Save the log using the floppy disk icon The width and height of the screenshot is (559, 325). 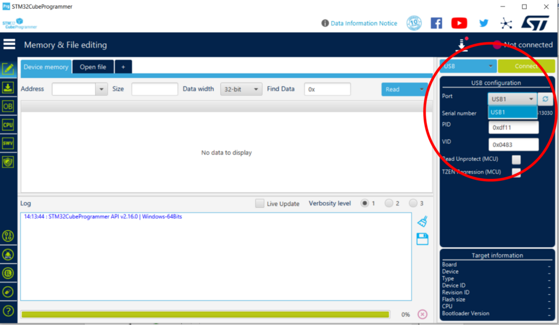click(x=422, y=239)
